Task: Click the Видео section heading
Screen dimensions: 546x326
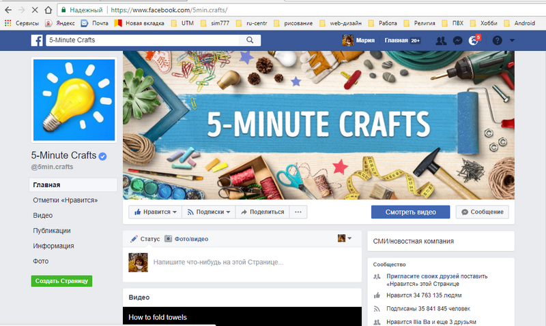Action: click(x=139, y=297)
